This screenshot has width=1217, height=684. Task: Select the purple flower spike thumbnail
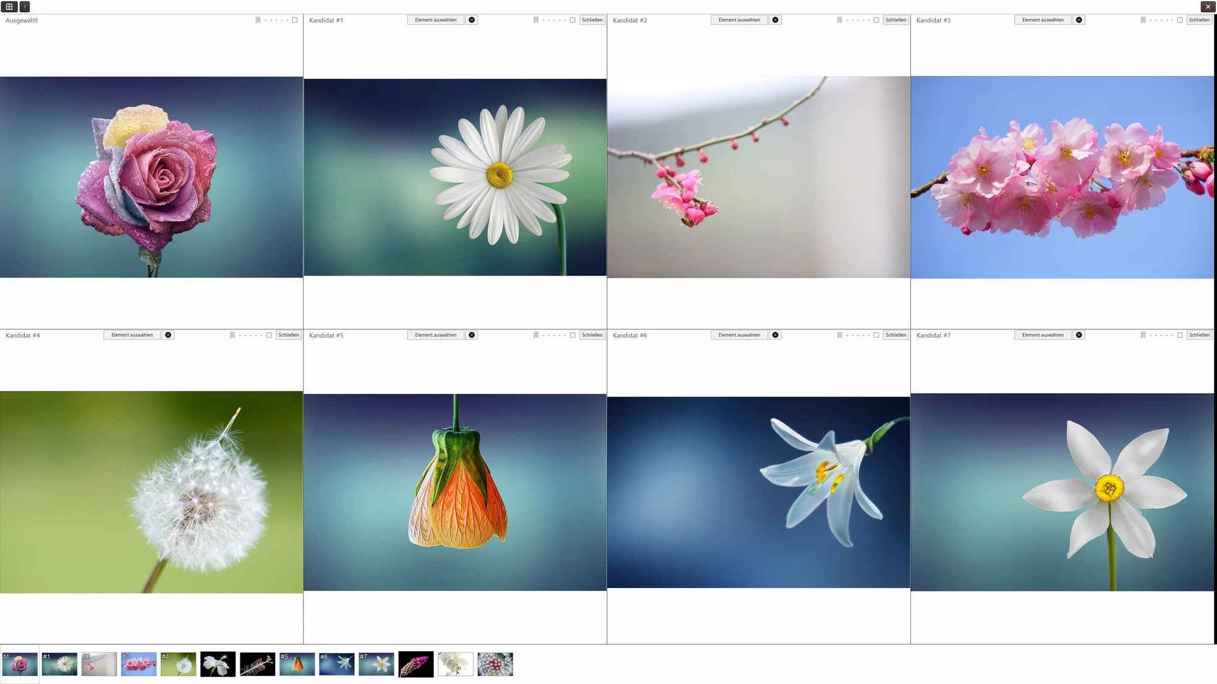[x=416, y=665]
